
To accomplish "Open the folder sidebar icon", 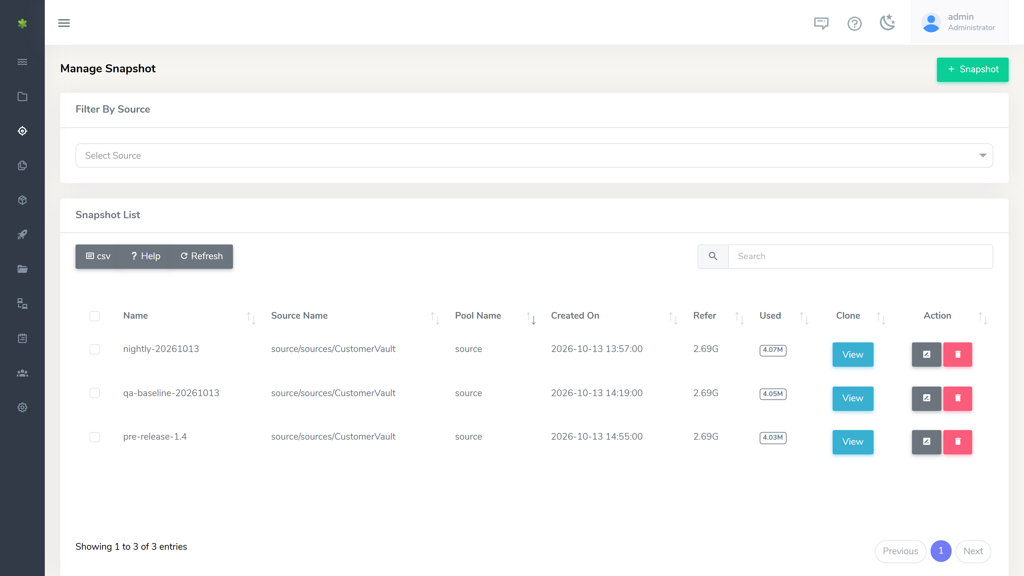I will 22,96.
